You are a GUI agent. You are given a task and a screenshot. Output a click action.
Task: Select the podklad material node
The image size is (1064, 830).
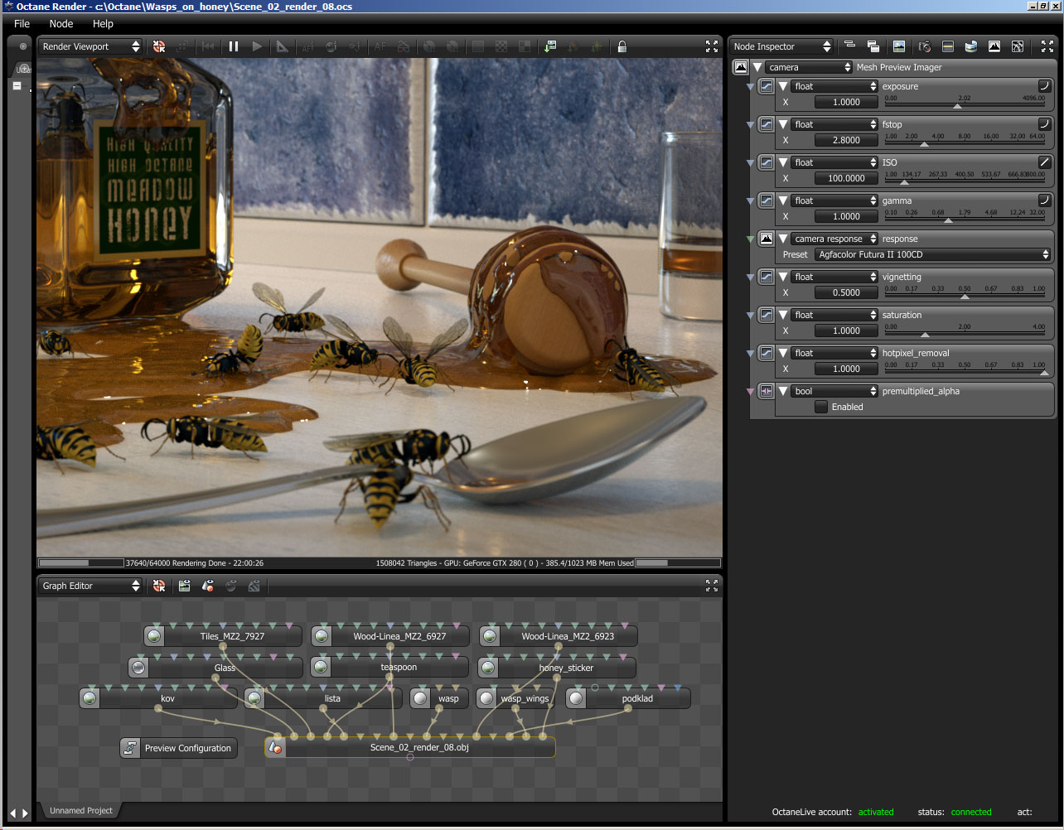628,698
